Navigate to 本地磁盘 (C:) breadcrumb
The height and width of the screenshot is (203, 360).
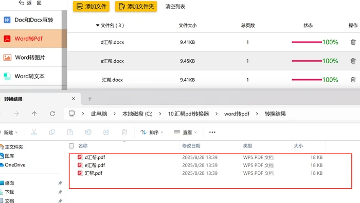(137, 114)
